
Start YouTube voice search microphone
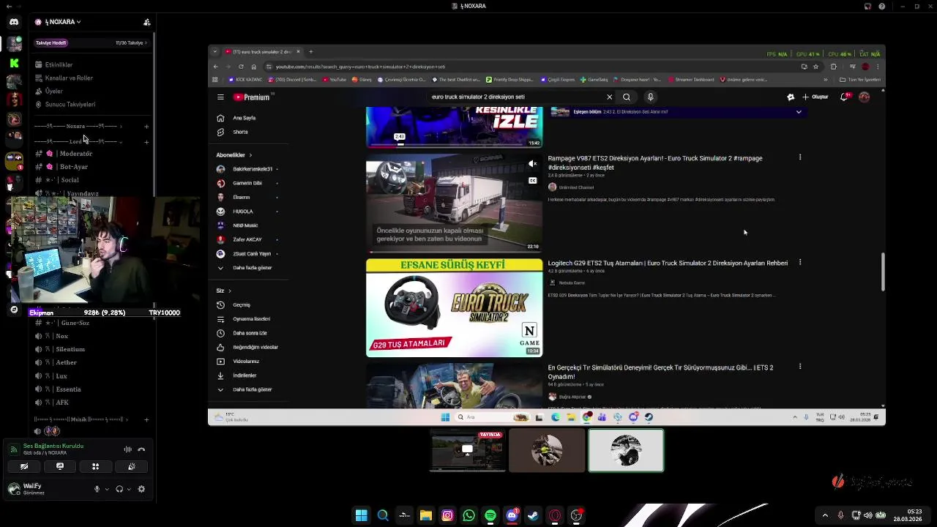pyautogui.click(x=650, y=97)
